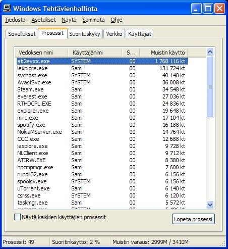This screenshot has height=249, width=228.
Task: Sort by Vedoksen nimi column header
Action: click(x=41, y=53)
